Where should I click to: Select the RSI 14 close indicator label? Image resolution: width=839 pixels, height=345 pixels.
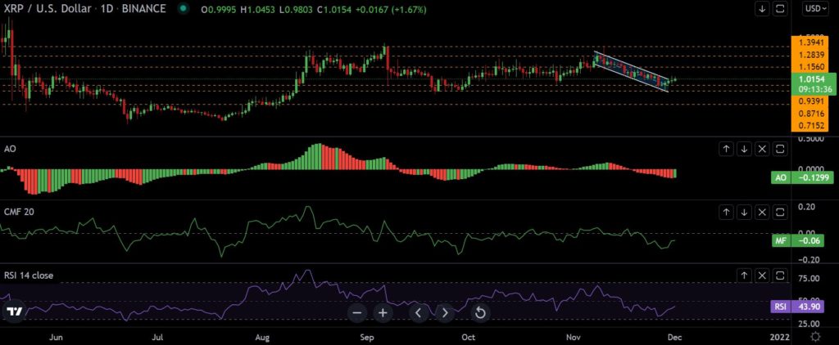29,276
